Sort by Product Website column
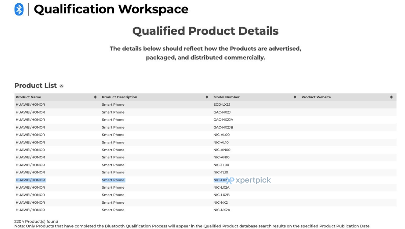 (391, 97)
